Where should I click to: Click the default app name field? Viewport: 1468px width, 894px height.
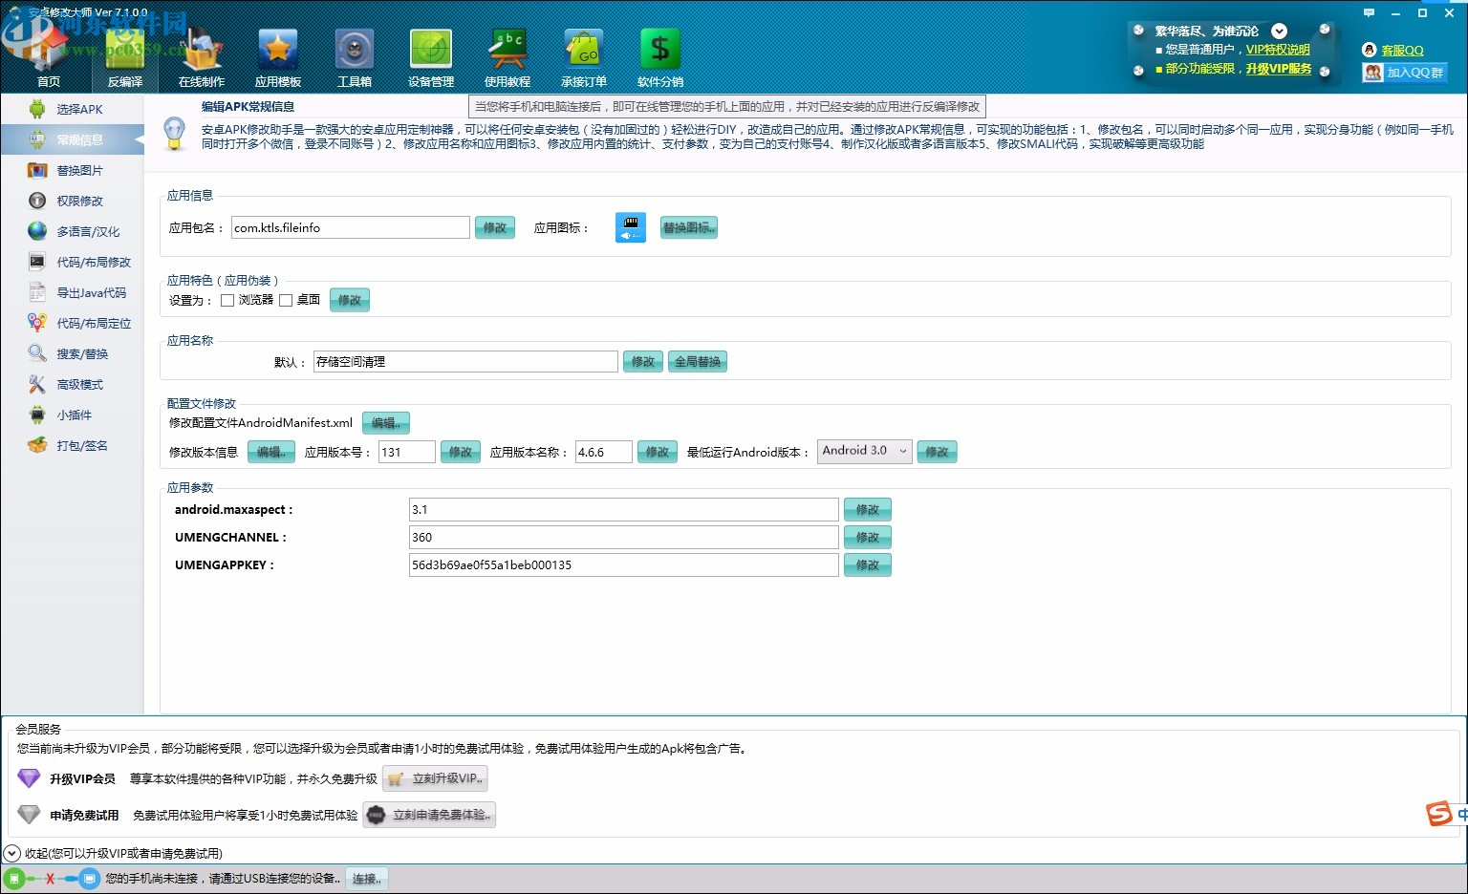pos(465,361)
